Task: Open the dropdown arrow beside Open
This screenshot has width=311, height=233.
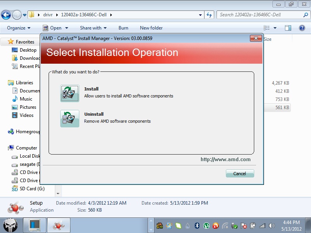Action: coord(66,28)
